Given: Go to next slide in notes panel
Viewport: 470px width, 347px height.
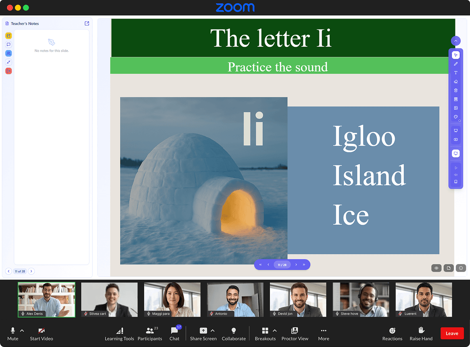Looking at the screenshot, I should pos(31,271).
